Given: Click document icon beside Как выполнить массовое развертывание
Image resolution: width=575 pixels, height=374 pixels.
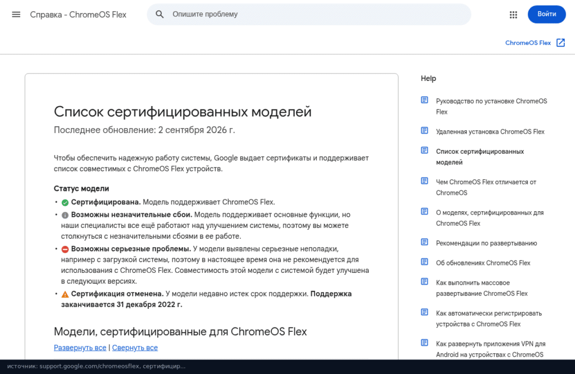Looking at the screenshot, I should [425, 281].
